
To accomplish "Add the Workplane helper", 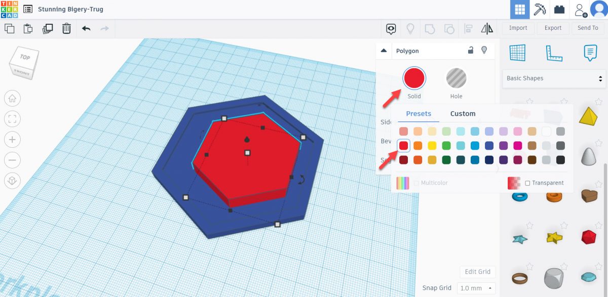I will pyautogui.click(x=518, y=53).
